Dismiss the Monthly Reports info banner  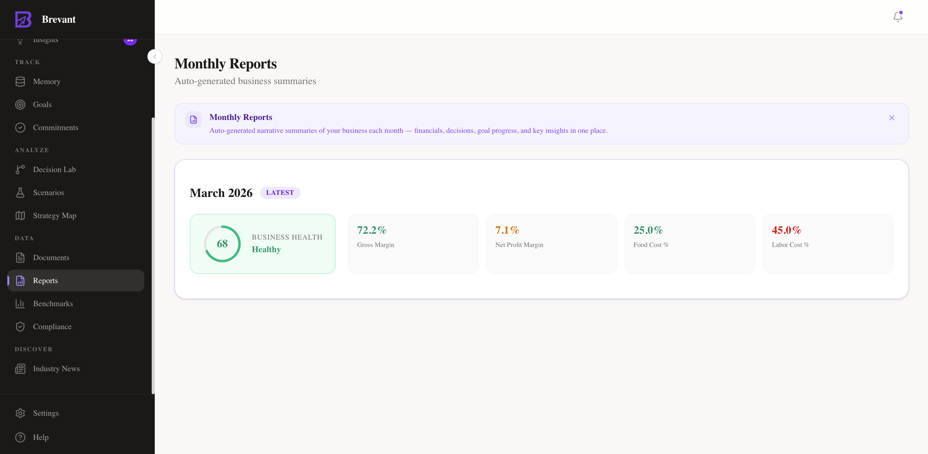891,118
